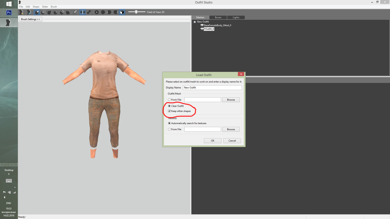
Task: Expand the Brush Settings panel
Action: tap(30, 19)
